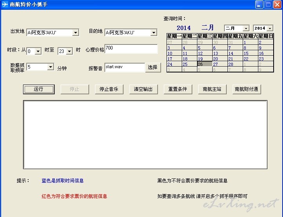Select date 17 in the calendar

click(x=174, y=59)
